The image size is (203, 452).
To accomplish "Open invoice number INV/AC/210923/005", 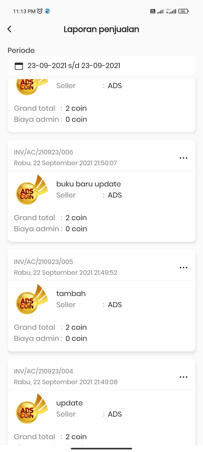I will point(43,262).
